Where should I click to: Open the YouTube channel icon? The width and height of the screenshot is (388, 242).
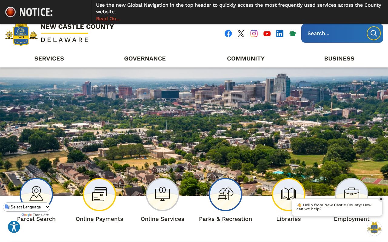click(x=267, y=34)
